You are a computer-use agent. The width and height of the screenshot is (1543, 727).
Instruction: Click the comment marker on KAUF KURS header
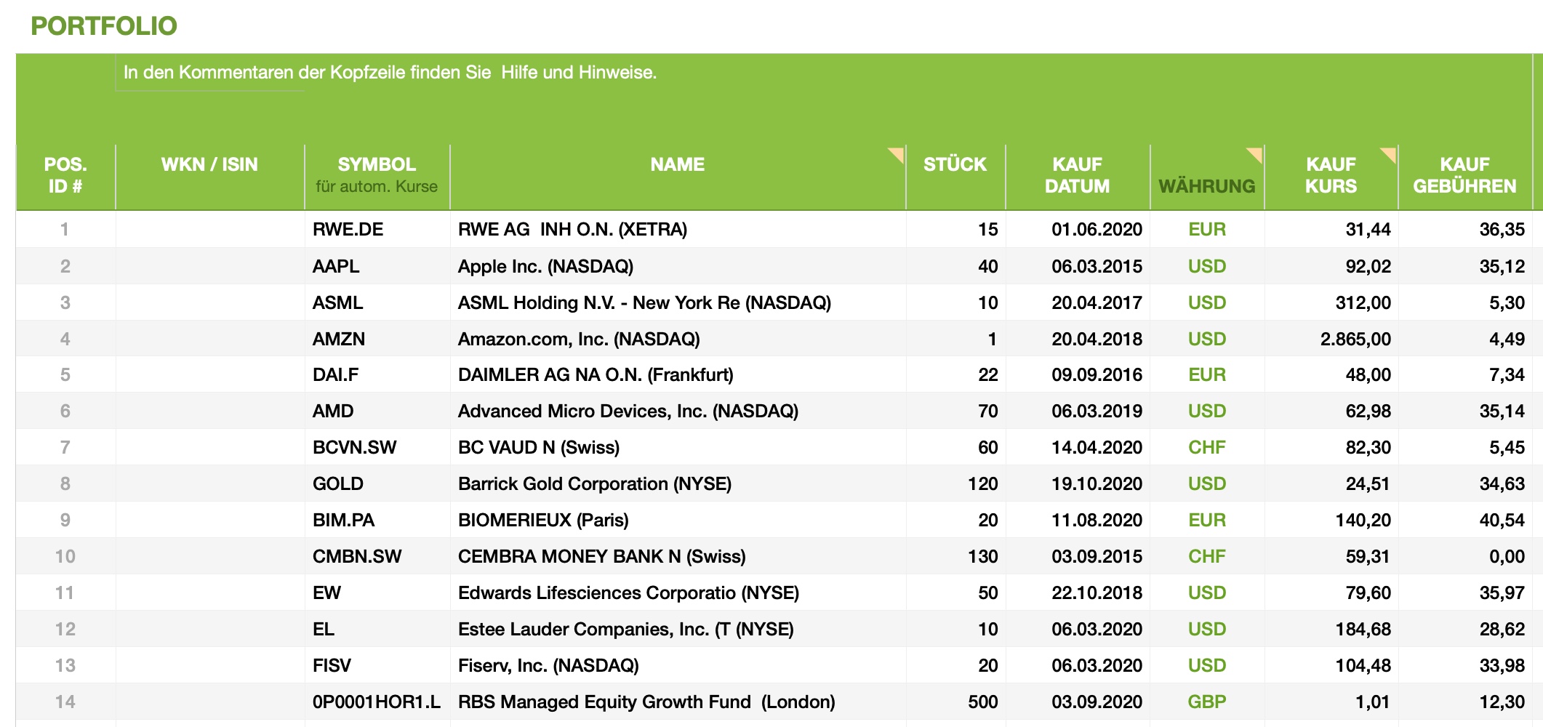point(1390,153)
